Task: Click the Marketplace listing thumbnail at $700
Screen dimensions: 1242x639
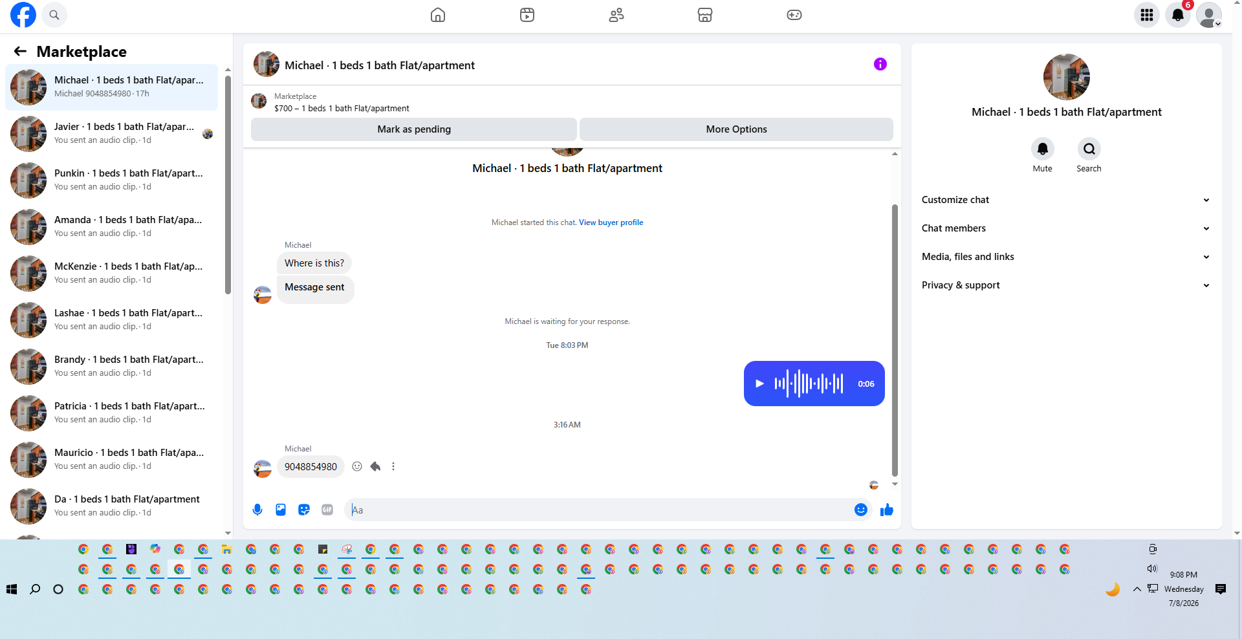Action: tap(259, 101)
